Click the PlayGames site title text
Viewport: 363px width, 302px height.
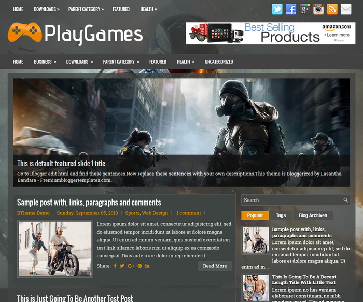(93, 35)
